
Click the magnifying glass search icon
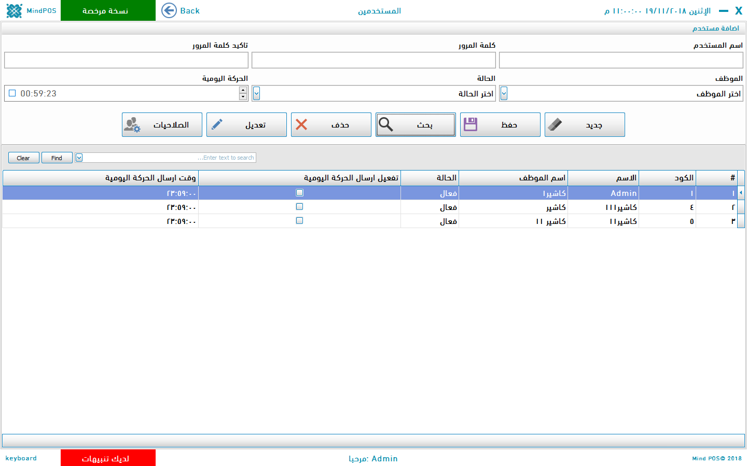386,125
